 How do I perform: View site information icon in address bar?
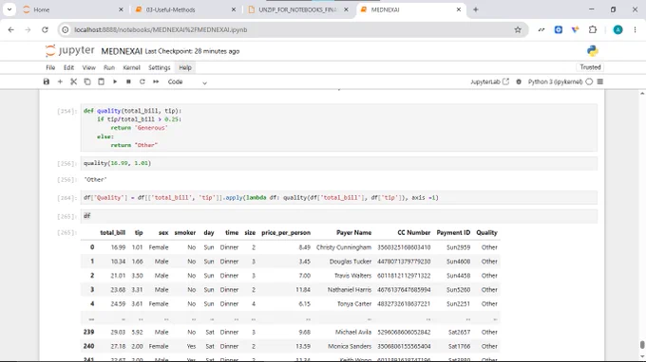click(66, 29)
